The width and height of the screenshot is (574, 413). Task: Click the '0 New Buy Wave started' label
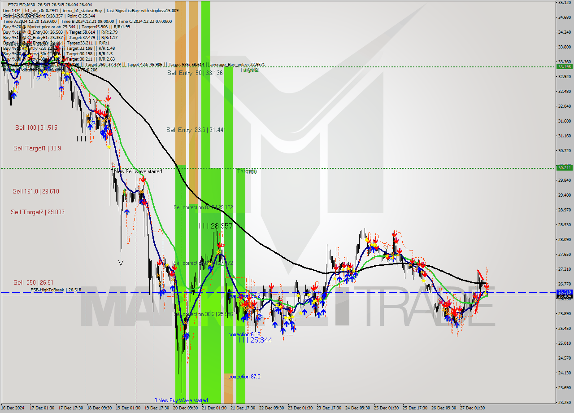181,400
